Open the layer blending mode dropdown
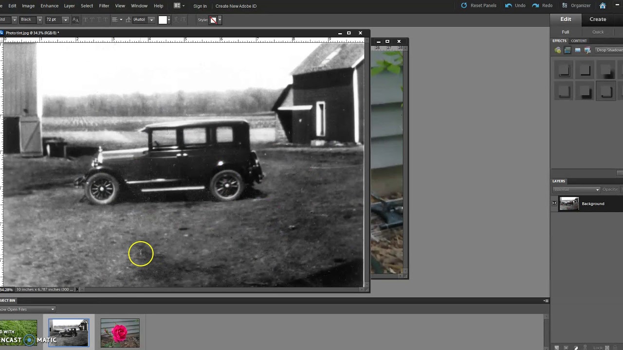 click(x=576, y=190)
